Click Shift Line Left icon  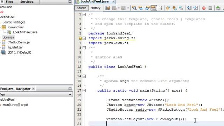click(x=189, y=8)
